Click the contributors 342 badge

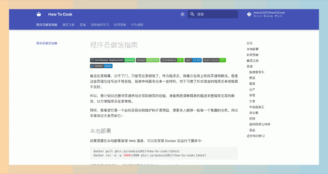[172, 60]
